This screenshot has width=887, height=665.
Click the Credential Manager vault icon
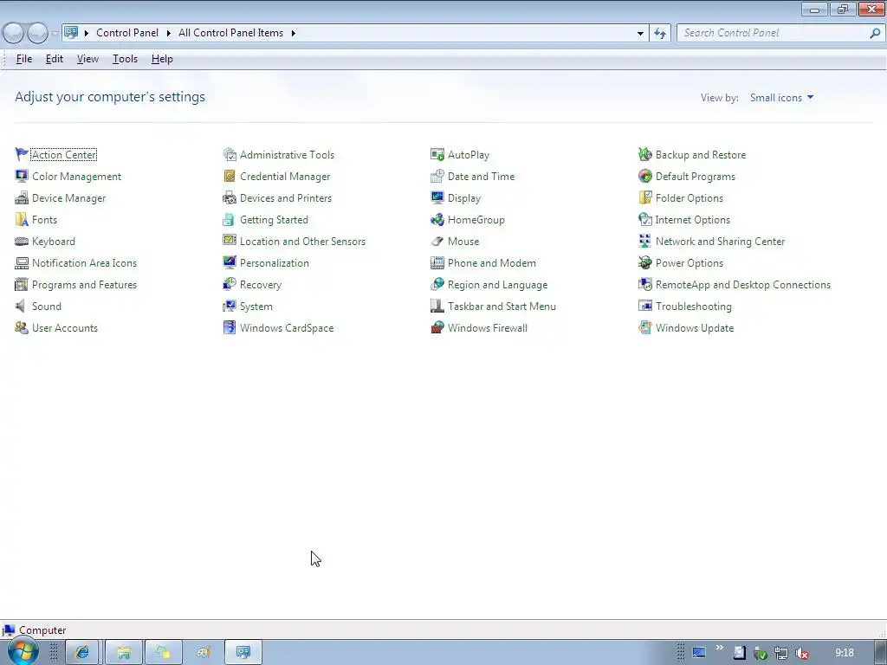(229, 176)
